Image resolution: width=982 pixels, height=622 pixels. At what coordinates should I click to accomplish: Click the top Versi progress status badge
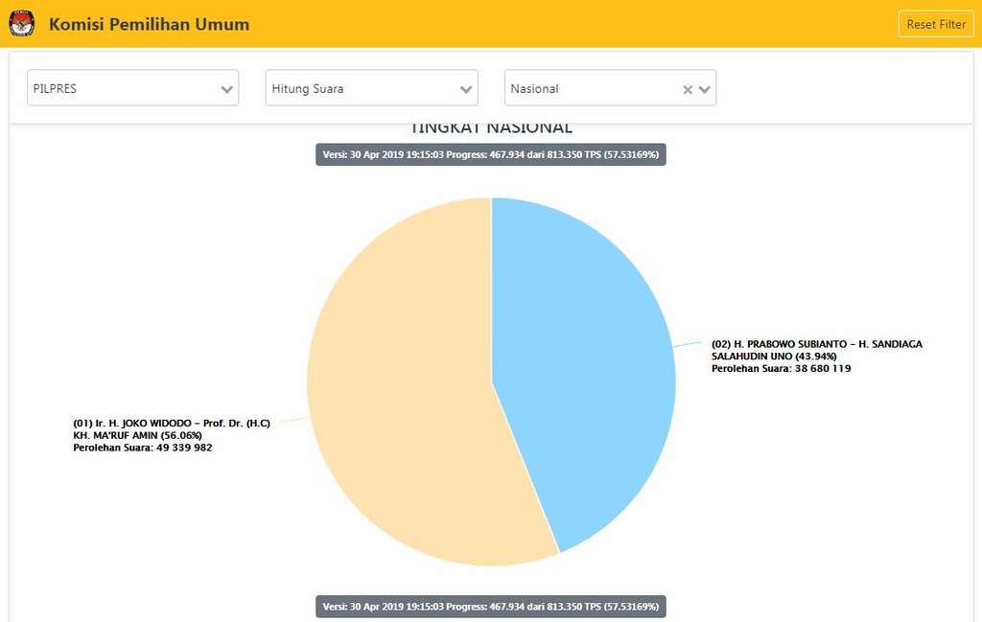pyautogui.click(x=491, y=154)
